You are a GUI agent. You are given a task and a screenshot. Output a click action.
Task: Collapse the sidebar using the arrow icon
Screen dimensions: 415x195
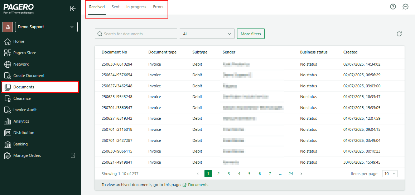click(x=73, y=9)
